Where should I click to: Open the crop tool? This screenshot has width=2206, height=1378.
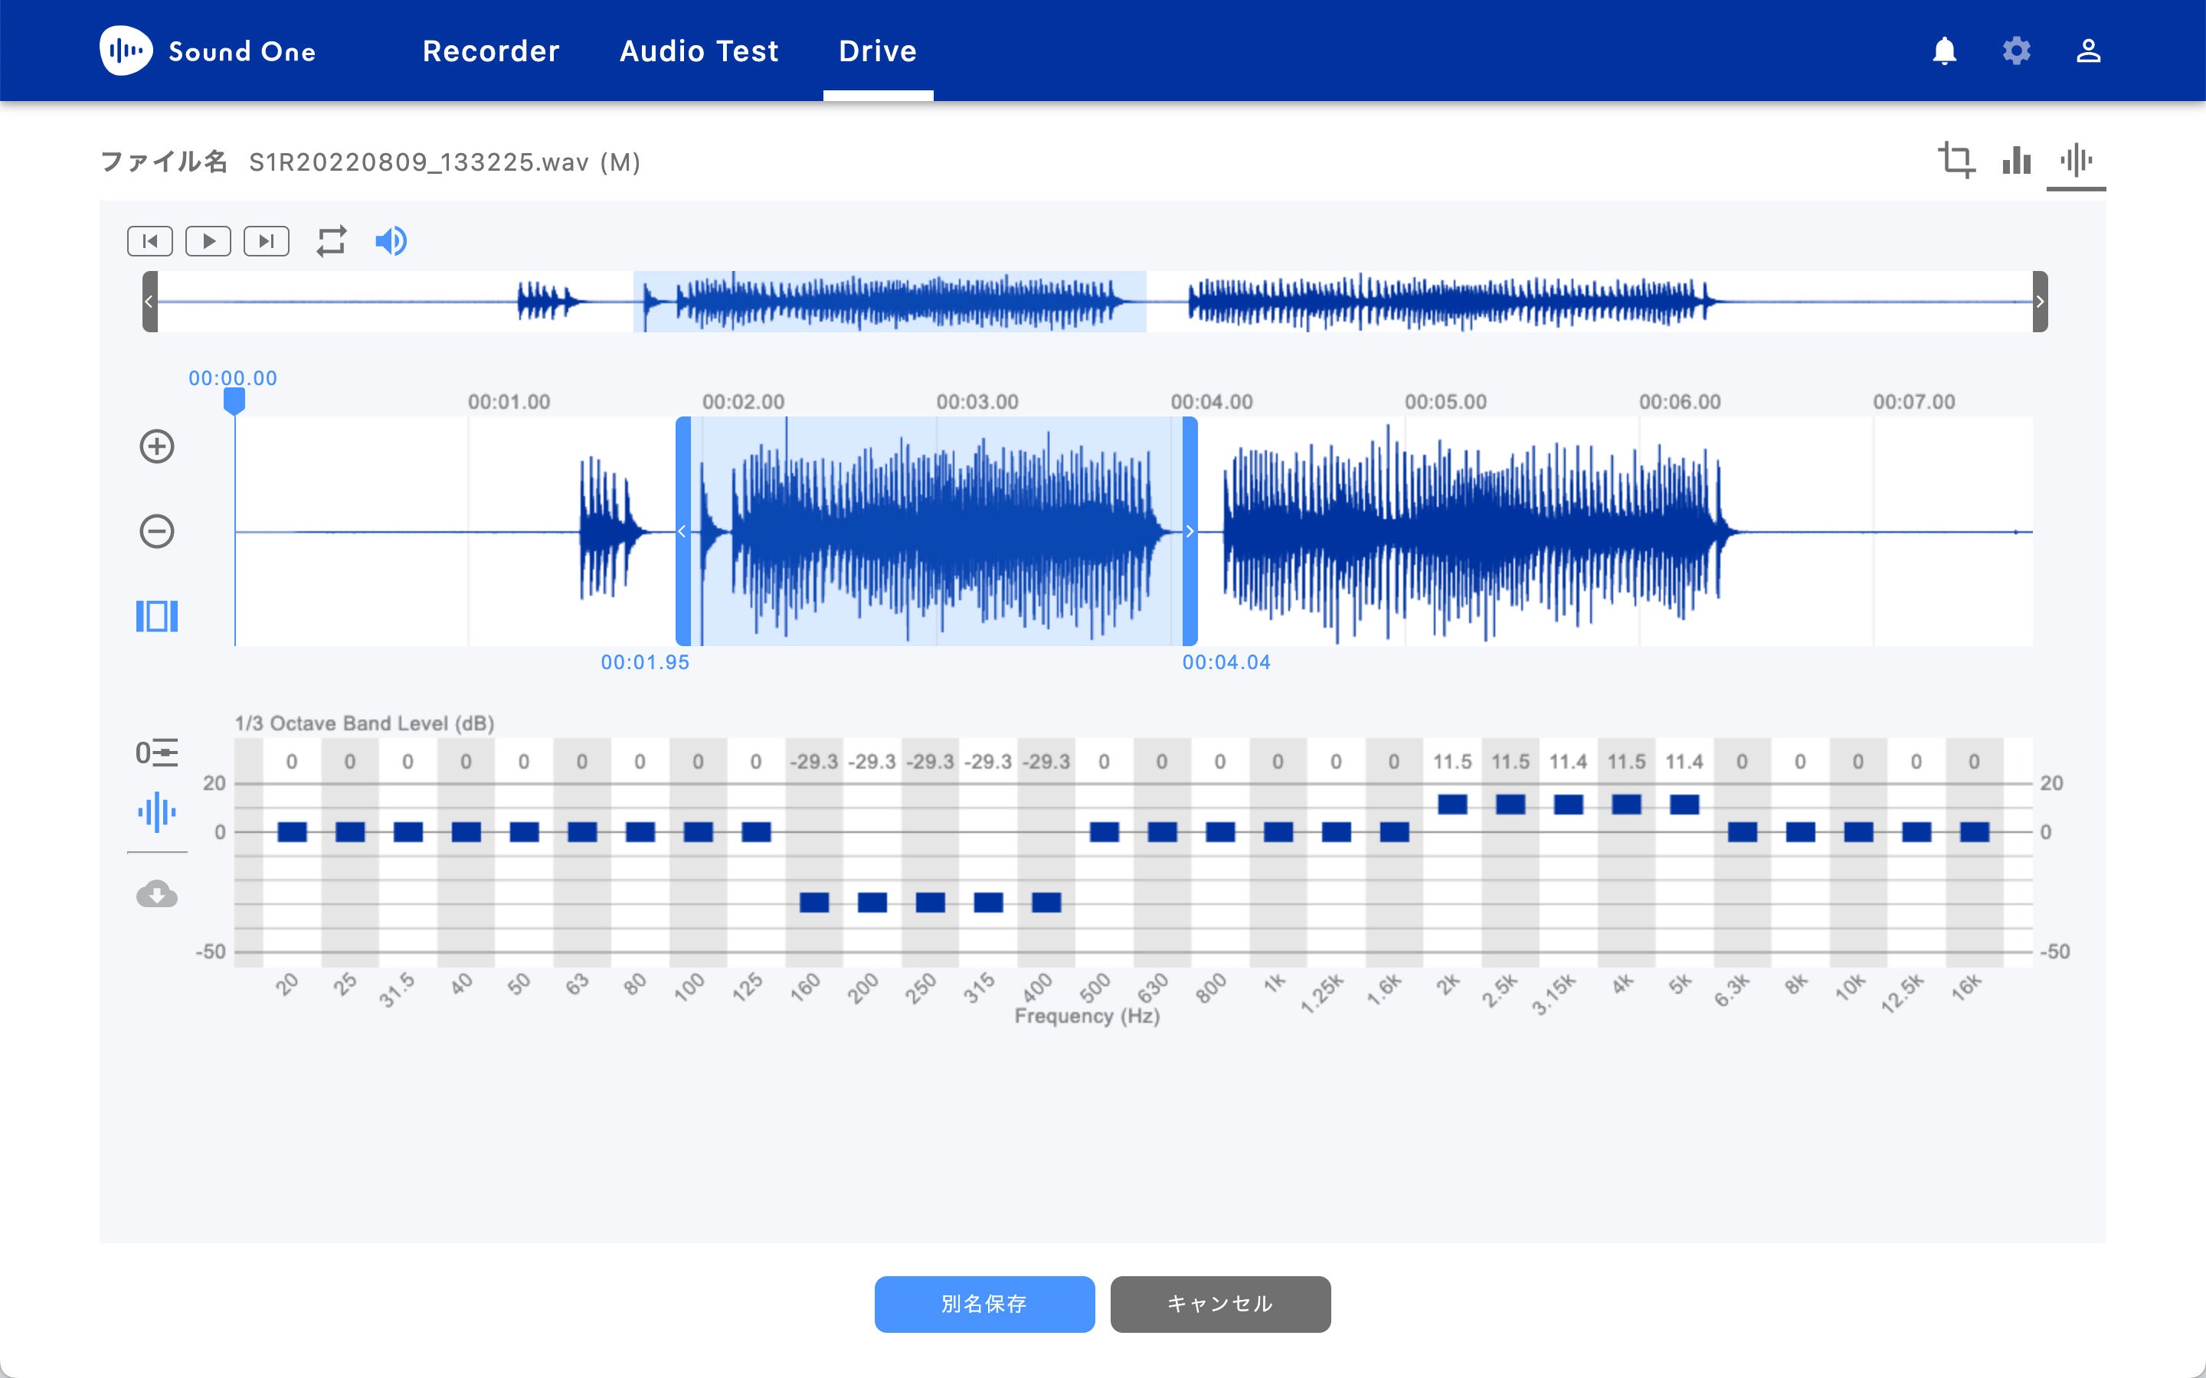point(1956,161)
